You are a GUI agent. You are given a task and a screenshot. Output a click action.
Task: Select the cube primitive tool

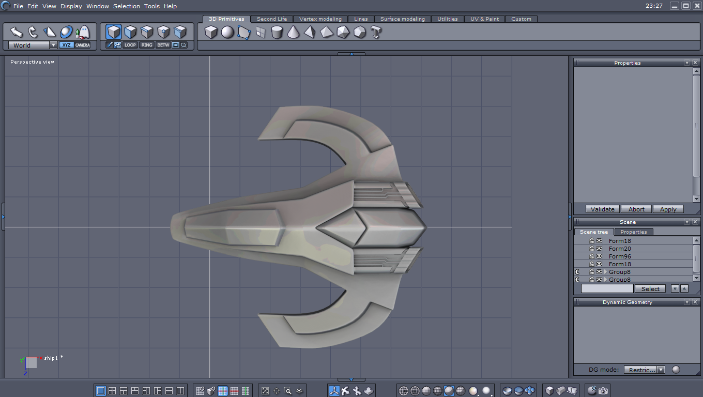211,33
